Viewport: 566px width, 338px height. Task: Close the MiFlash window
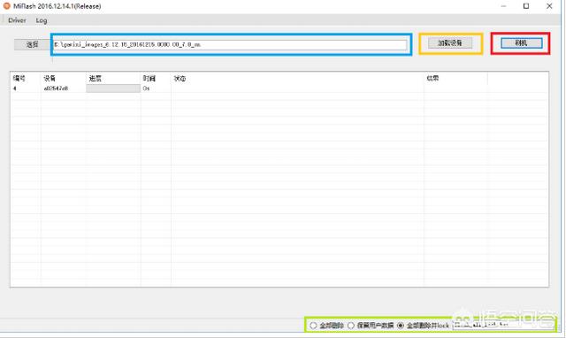click(549, 6)
